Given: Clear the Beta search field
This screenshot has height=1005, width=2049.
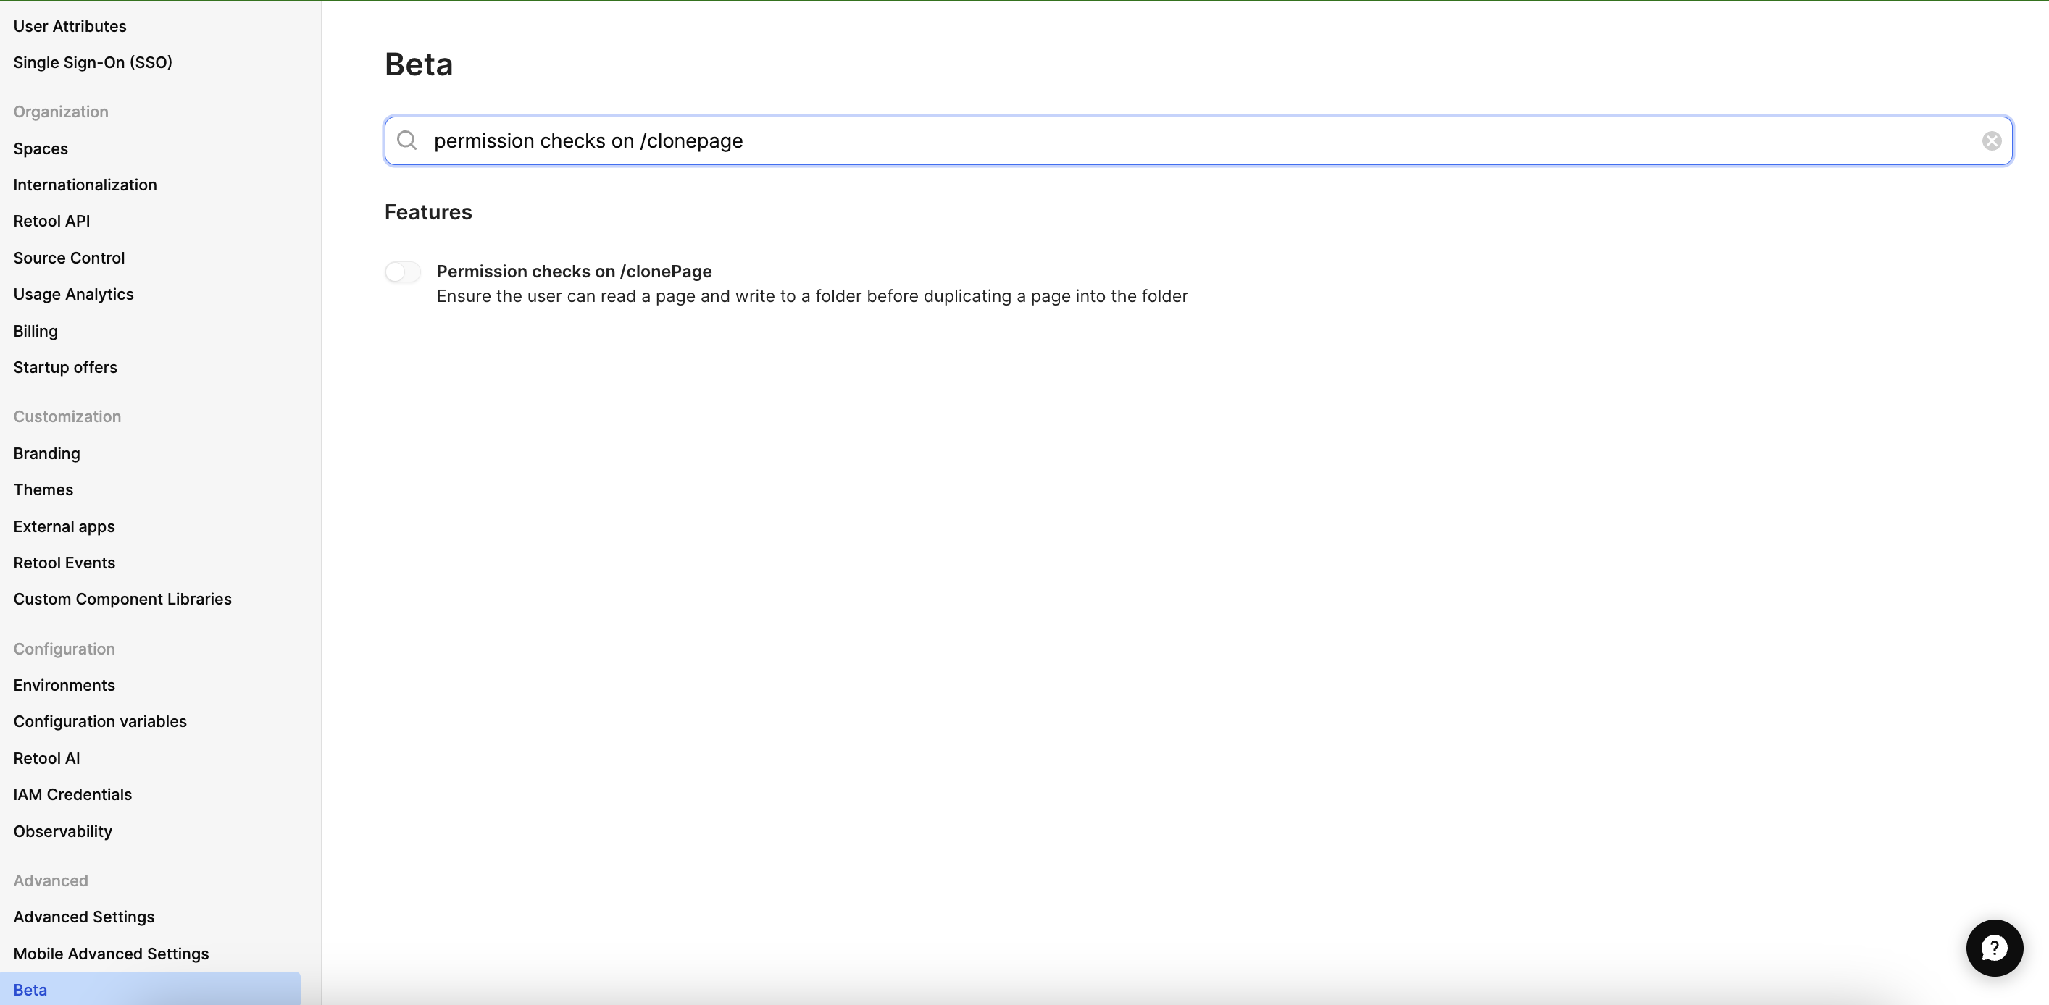Looking at the screenshot, I should tap(1992, 140).
